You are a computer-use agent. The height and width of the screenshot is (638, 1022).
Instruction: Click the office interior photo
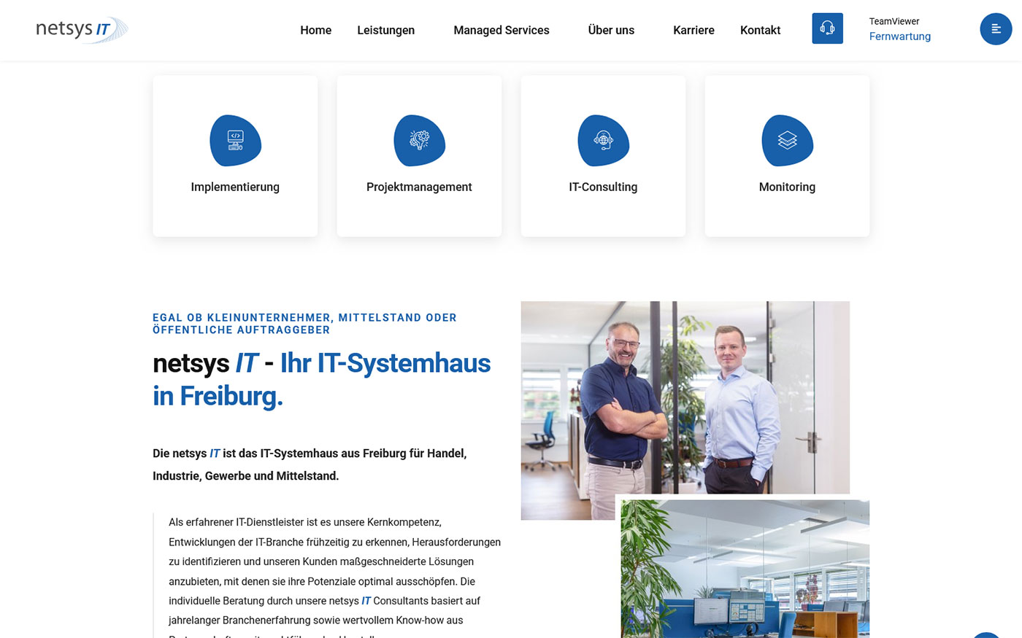pyautogui.click(x=745, y=569)
